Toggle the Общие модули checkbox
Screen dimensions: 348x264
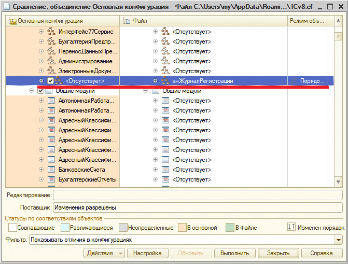(40, 91)
